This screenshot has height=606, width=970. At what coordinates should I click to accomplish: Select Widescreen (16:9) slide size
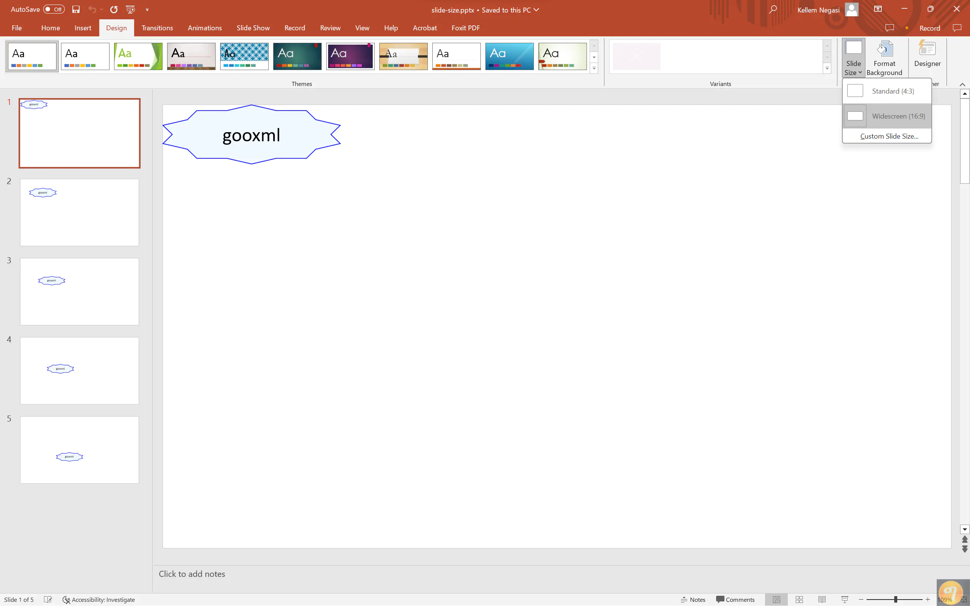886,116
